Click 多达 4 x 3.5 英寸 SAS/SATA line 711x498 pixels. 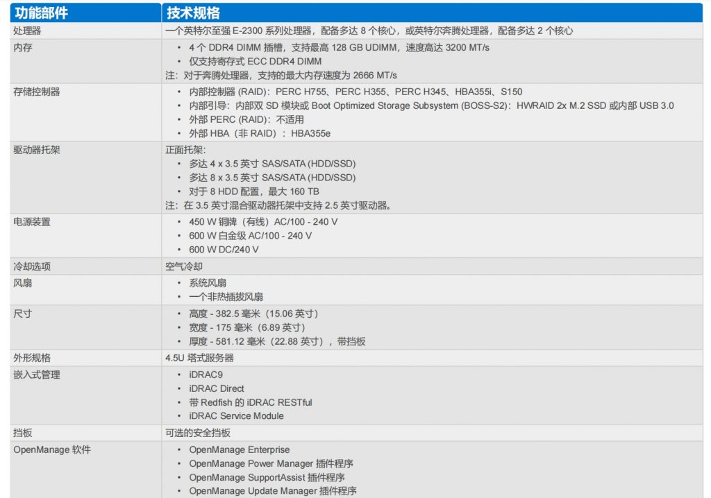click(x=272, y=164)
